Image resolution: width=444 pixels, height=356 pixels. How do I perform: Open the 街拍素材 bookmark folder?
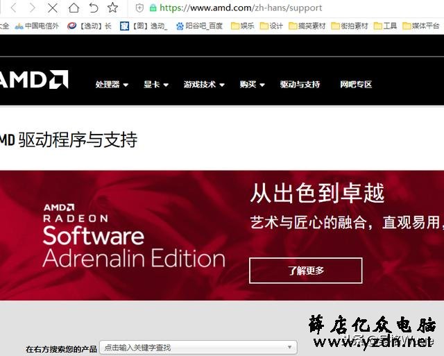[x=350, y=26]
